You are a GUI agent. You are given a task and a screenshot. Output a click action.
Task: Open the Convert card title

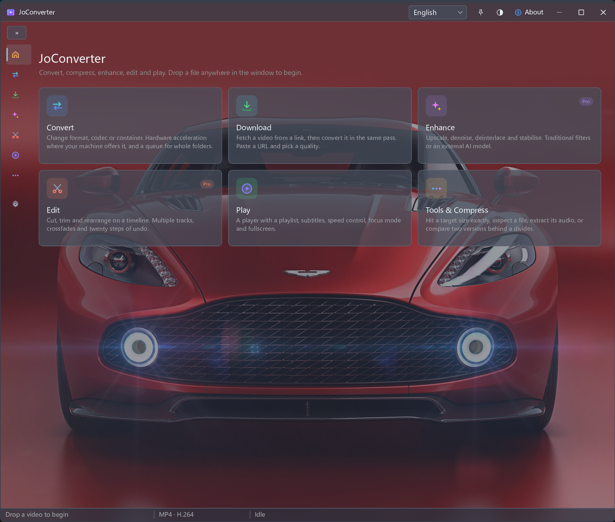60,128
